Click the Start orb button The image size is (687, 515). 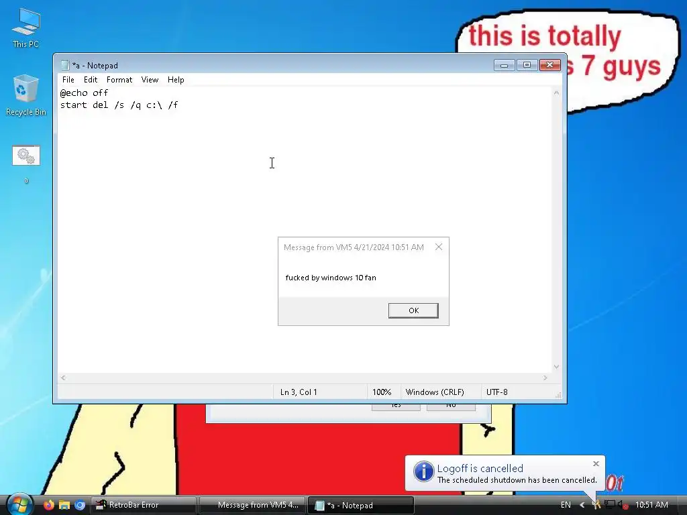coord(19,504)
